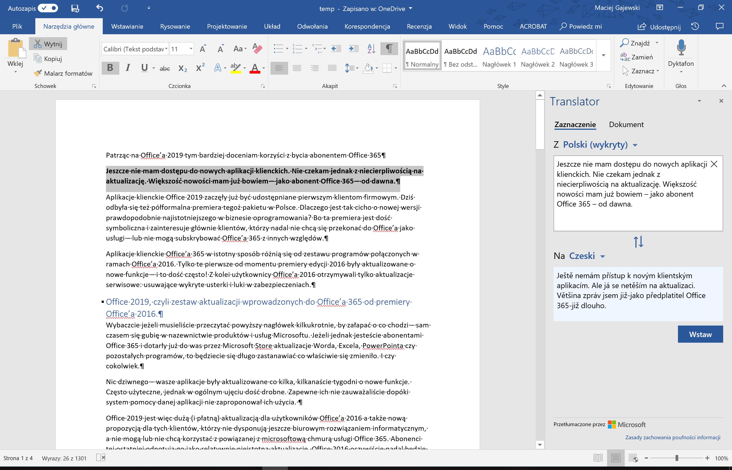Viewport: 732px width, 470px height.
Task: Open the Plik tab
Action: (17, 26)
